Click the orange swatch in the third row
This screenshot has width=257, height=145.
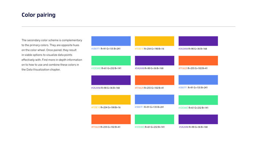155,80
